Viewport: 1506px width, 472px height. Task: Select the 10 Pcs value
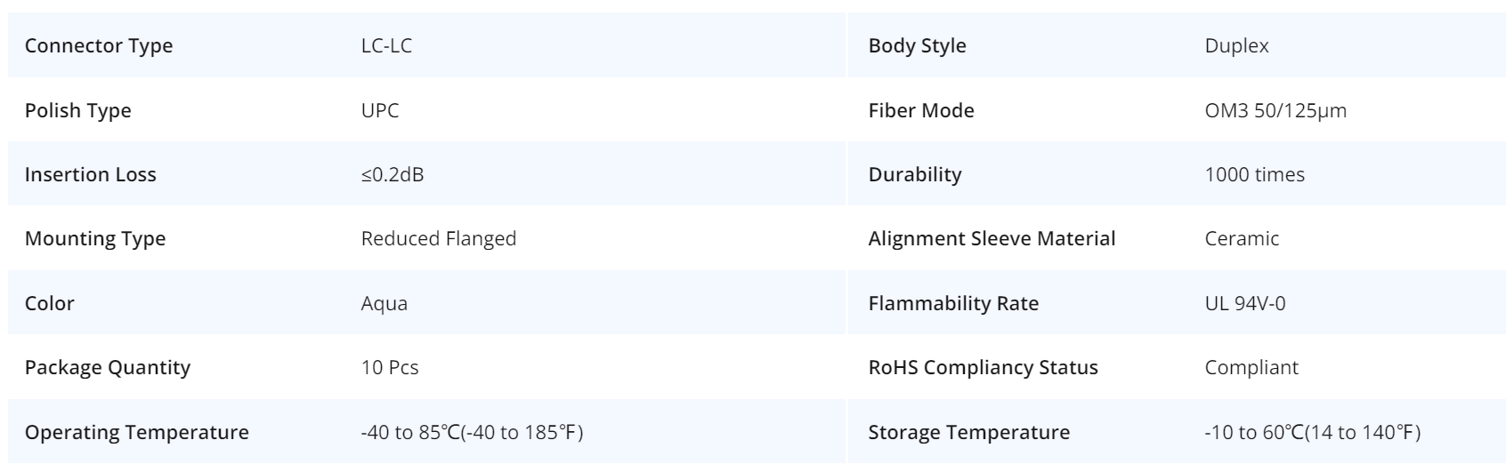tap(389, 367)
